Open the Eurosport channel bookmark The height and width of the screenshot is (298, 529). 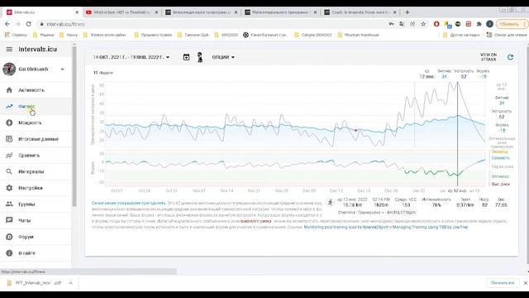point(264,35)
